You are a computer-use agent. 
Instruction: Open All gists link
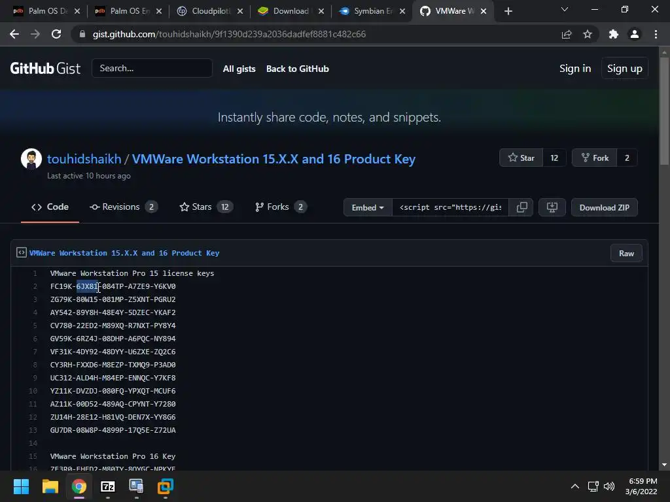pos(239,69)
